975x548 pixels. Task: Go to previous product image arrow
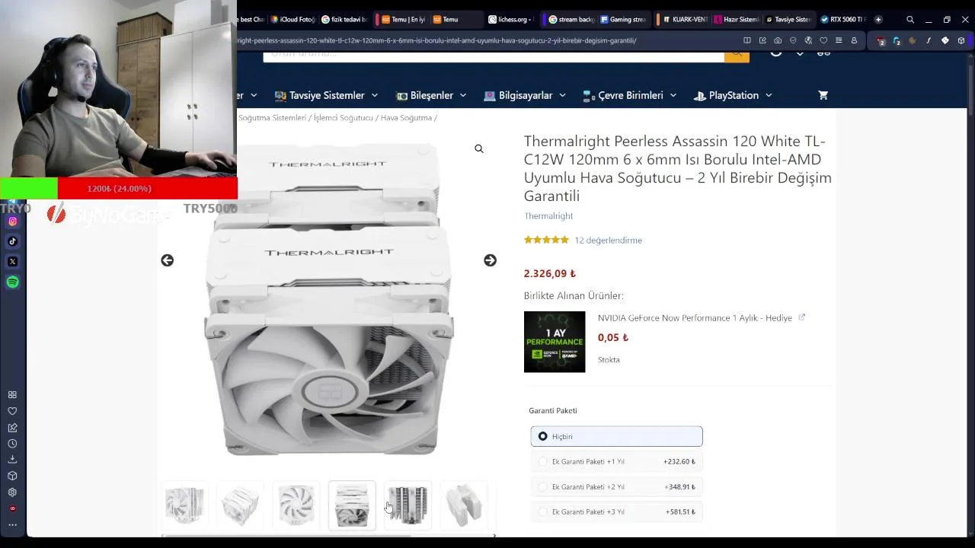coord(167,260)
